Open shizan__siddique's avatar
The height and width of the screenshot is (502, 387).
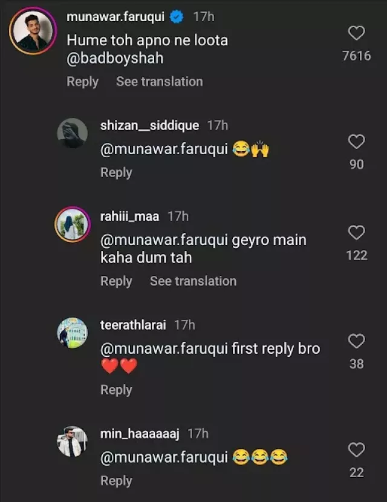[72, 133]
